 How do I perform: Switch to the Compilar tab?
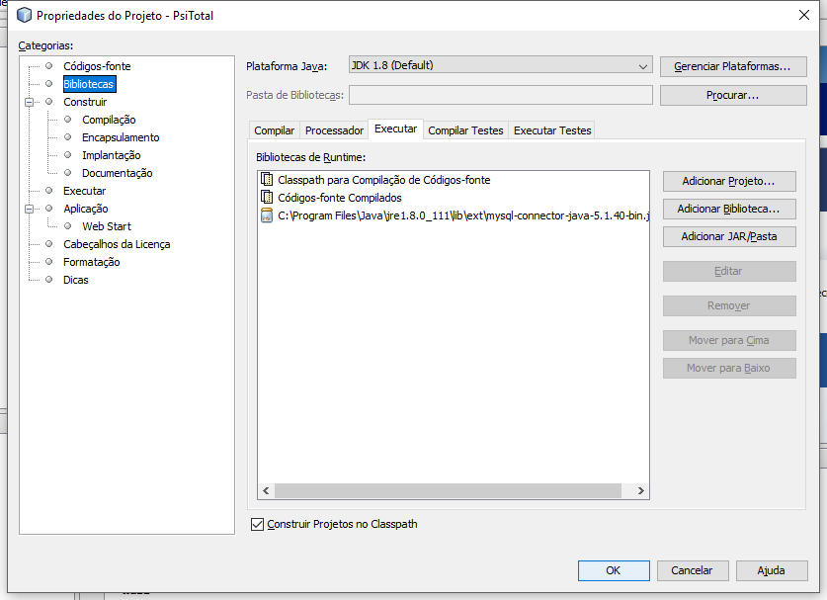pyautogui.click(x=275, y=130)
